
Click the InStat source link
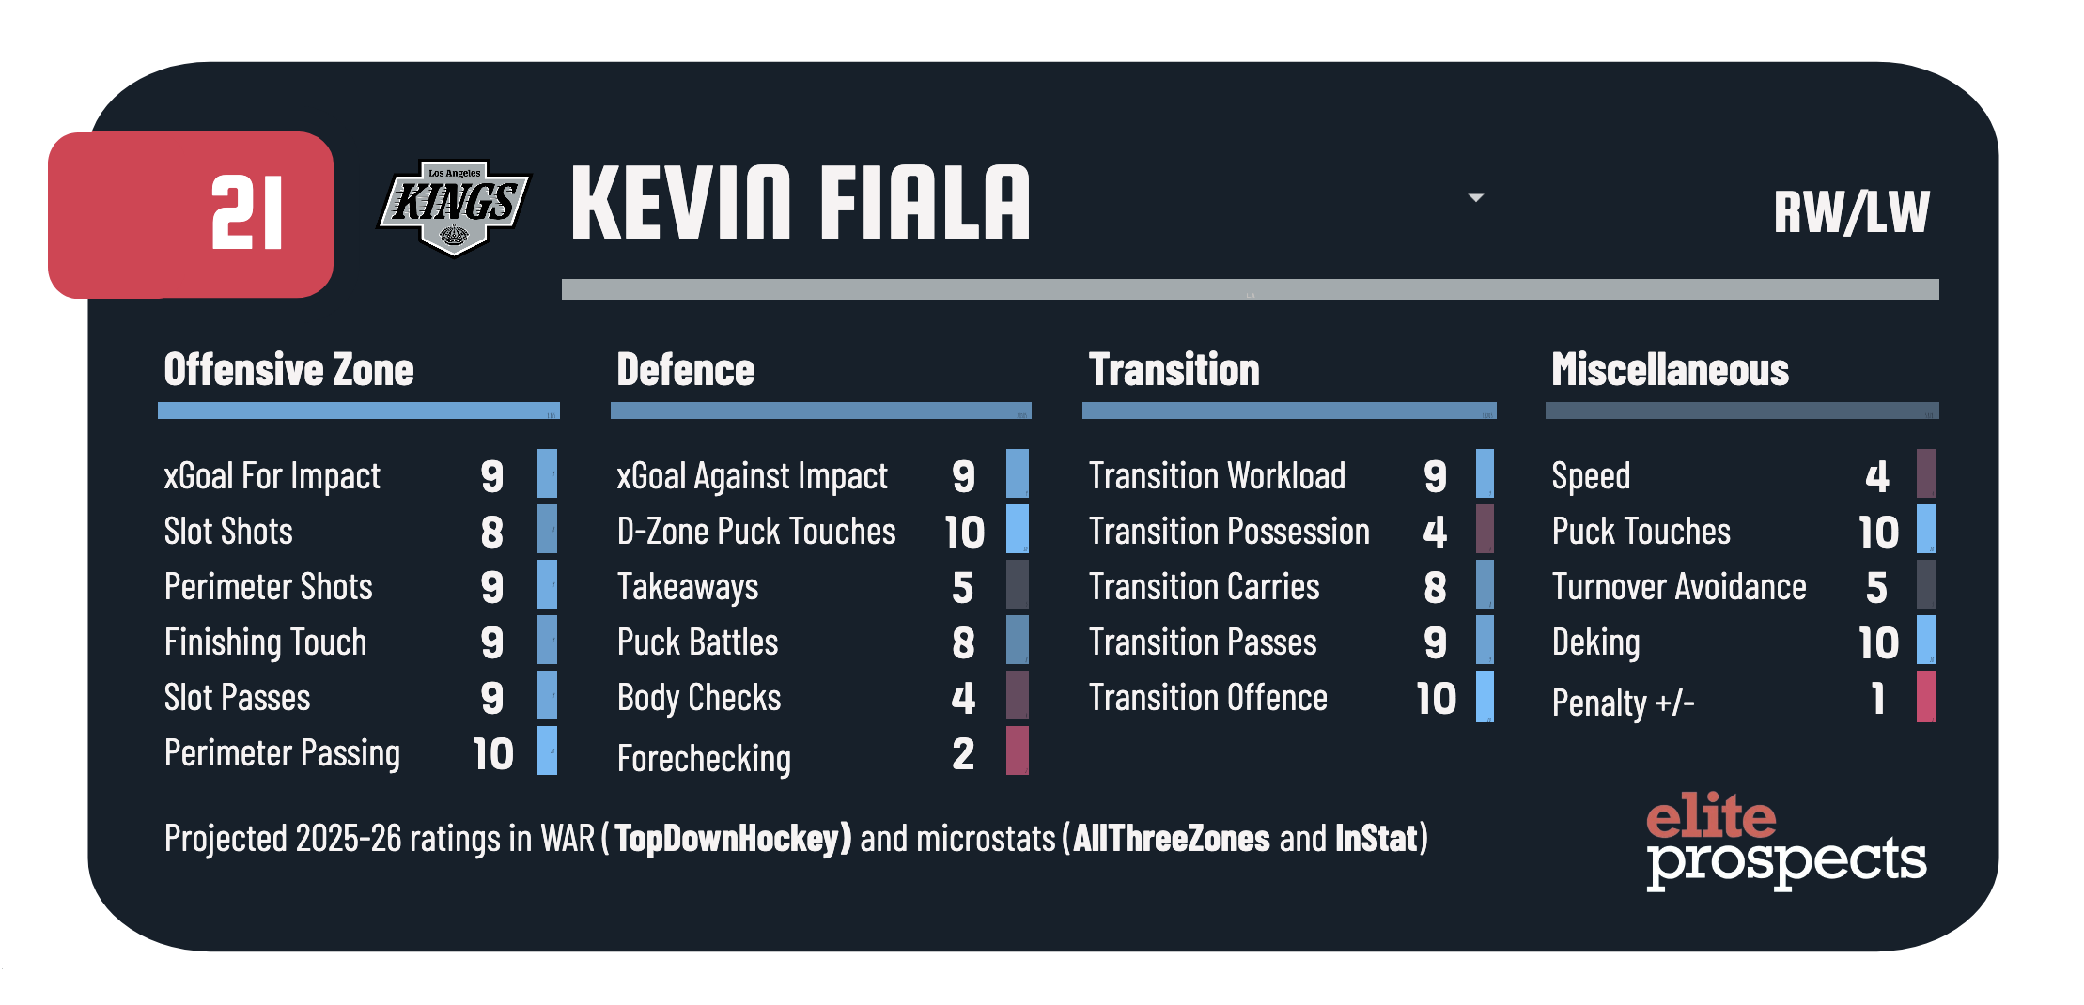click(1376, 838)
